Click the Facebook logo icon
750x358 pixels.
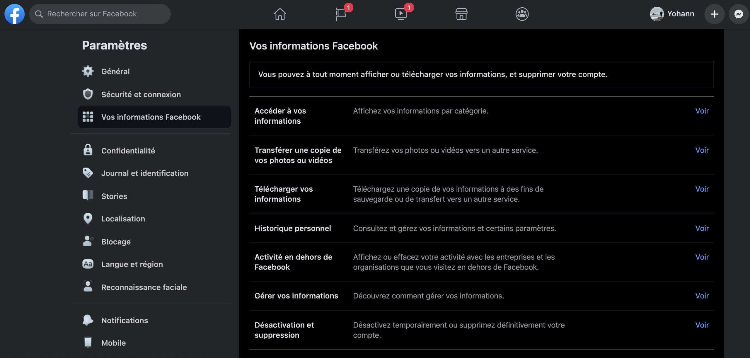pos(14,14)
